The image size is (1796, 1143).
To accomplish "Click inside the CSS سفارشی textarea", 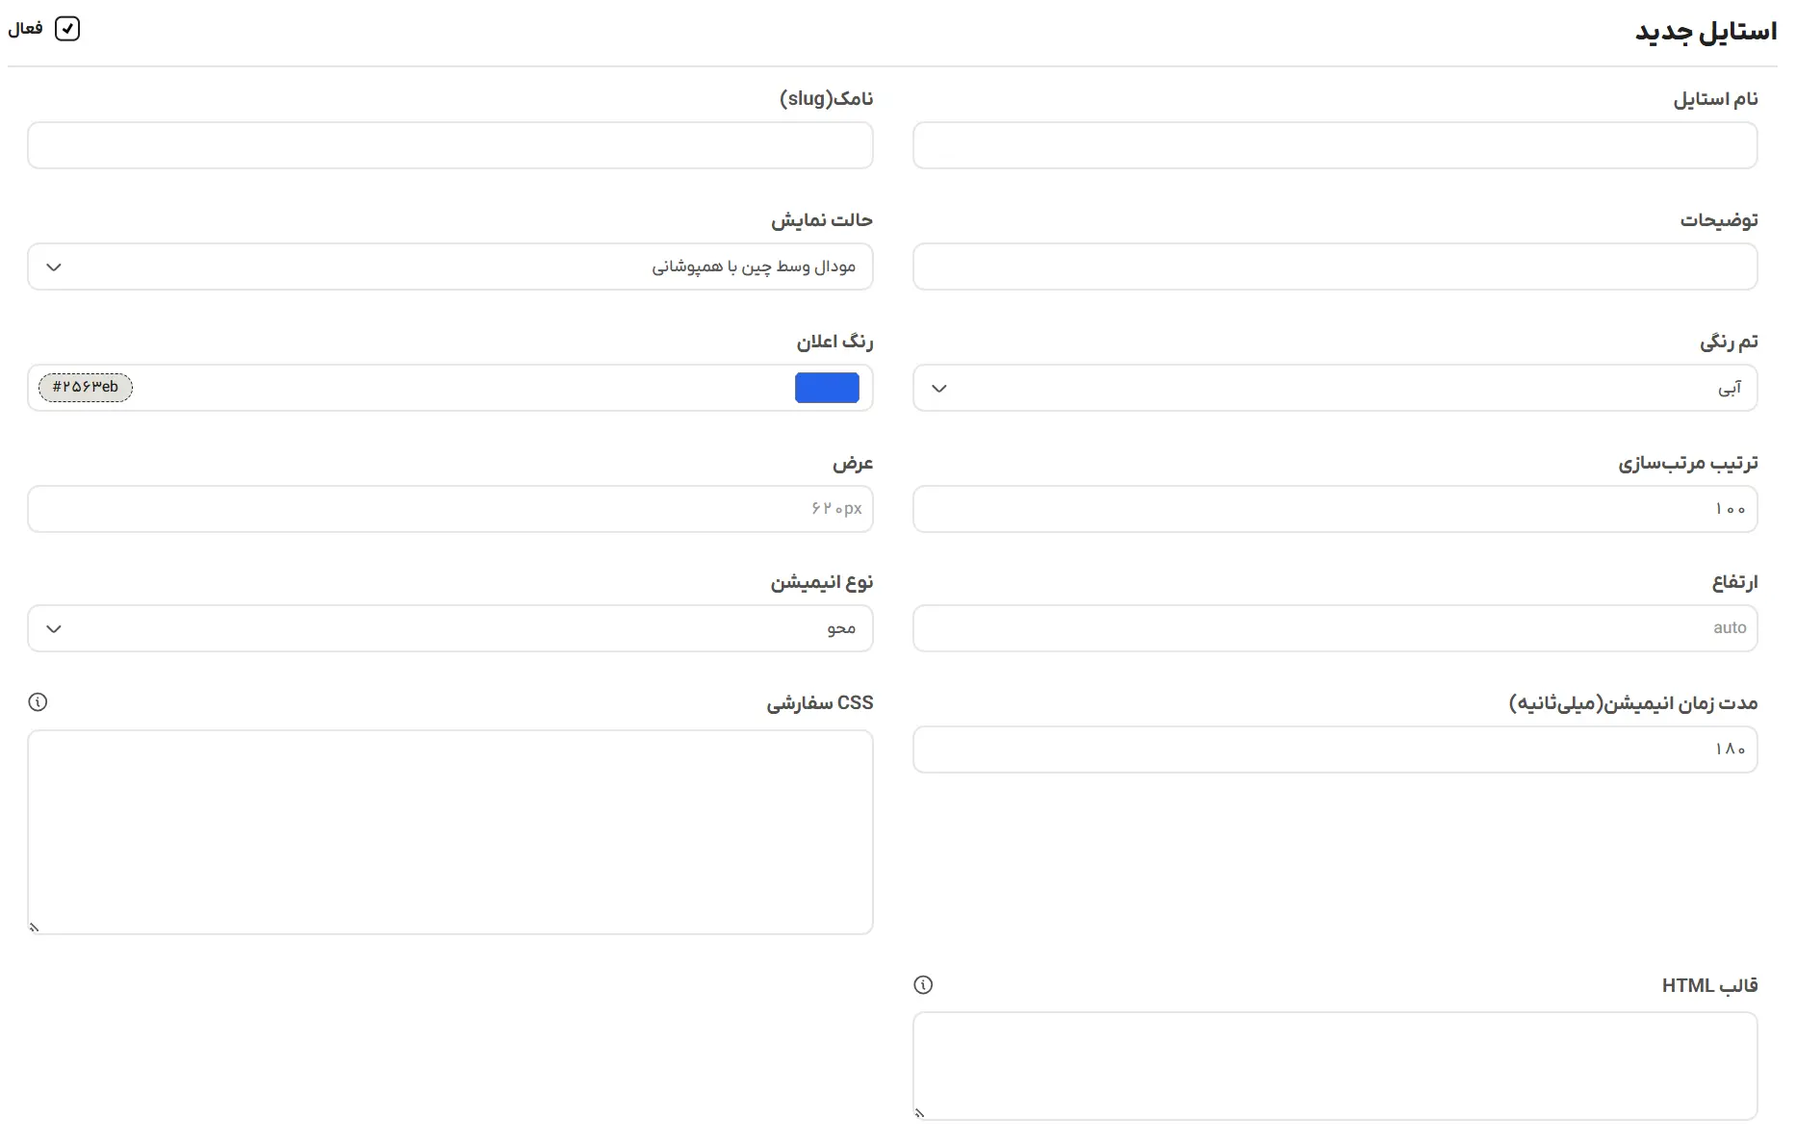I will (450, 832).
